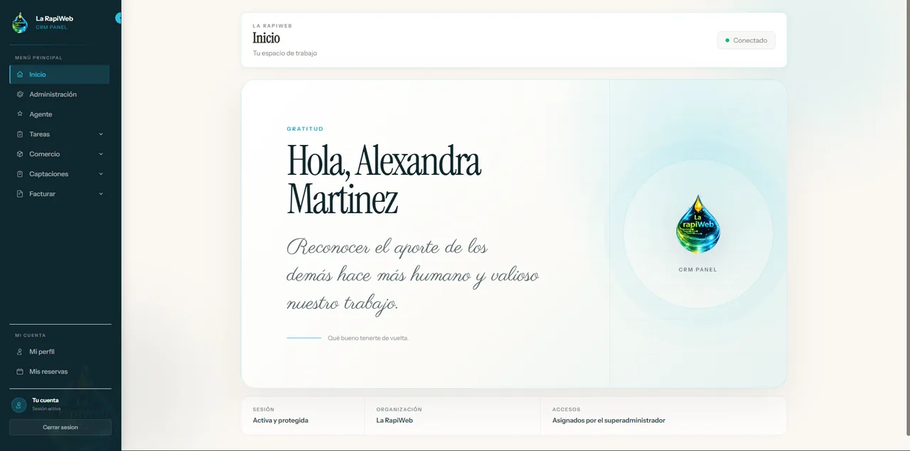
Task: Click the La RapiWeb droplet logo in sidebar
Action: (20, 23)
